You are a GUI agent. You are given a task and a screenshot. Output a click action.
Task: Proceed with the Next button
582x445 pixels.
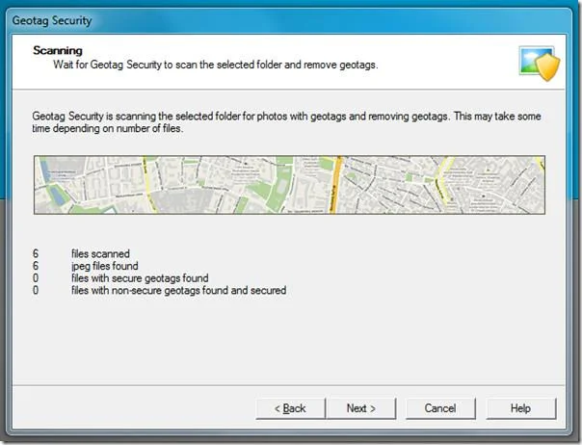coord(361,408)
